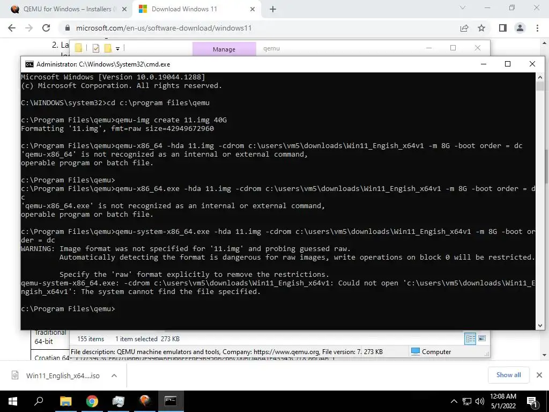Open the notification center icon

532,401
